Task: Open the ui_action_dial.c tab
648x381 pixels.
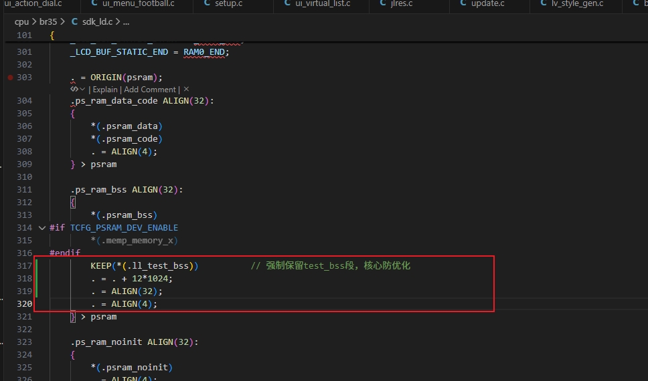Action: pyautogui.click(x=33, y=3)
